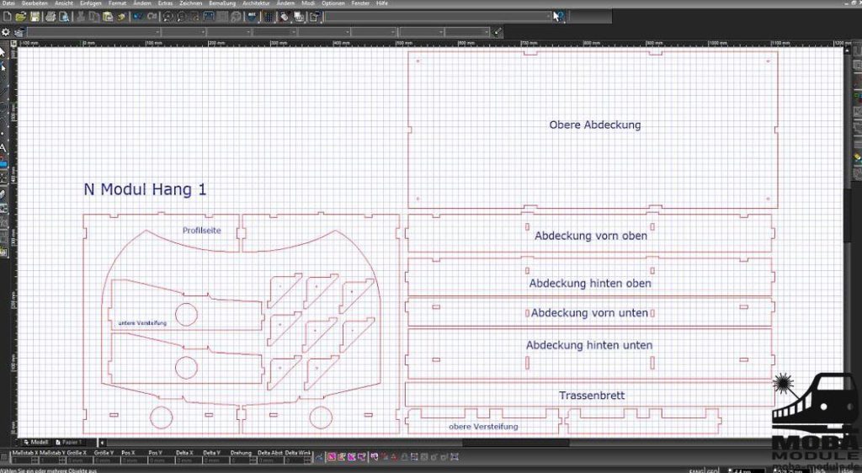Open print preview with the magnifier-page icon
The height and width of the screenshot is (473, 862).
(x=64, y=17)
